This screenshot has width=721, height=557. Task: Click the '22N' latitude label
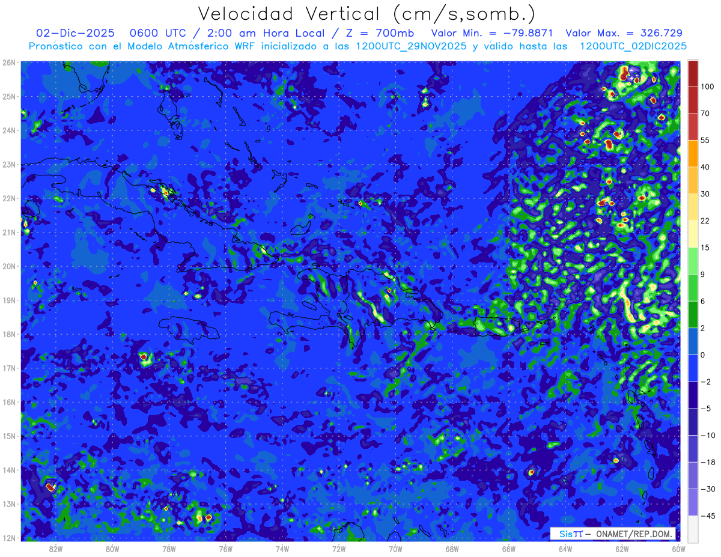9,198
